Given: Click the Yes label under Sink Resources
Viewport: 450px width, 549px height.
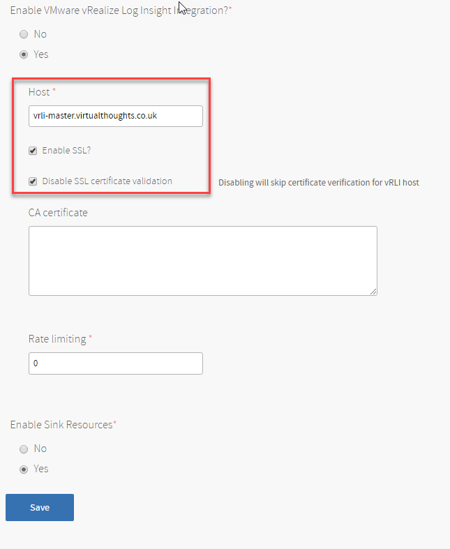Looking at the screenshot, I should click(x=41, y=469).
